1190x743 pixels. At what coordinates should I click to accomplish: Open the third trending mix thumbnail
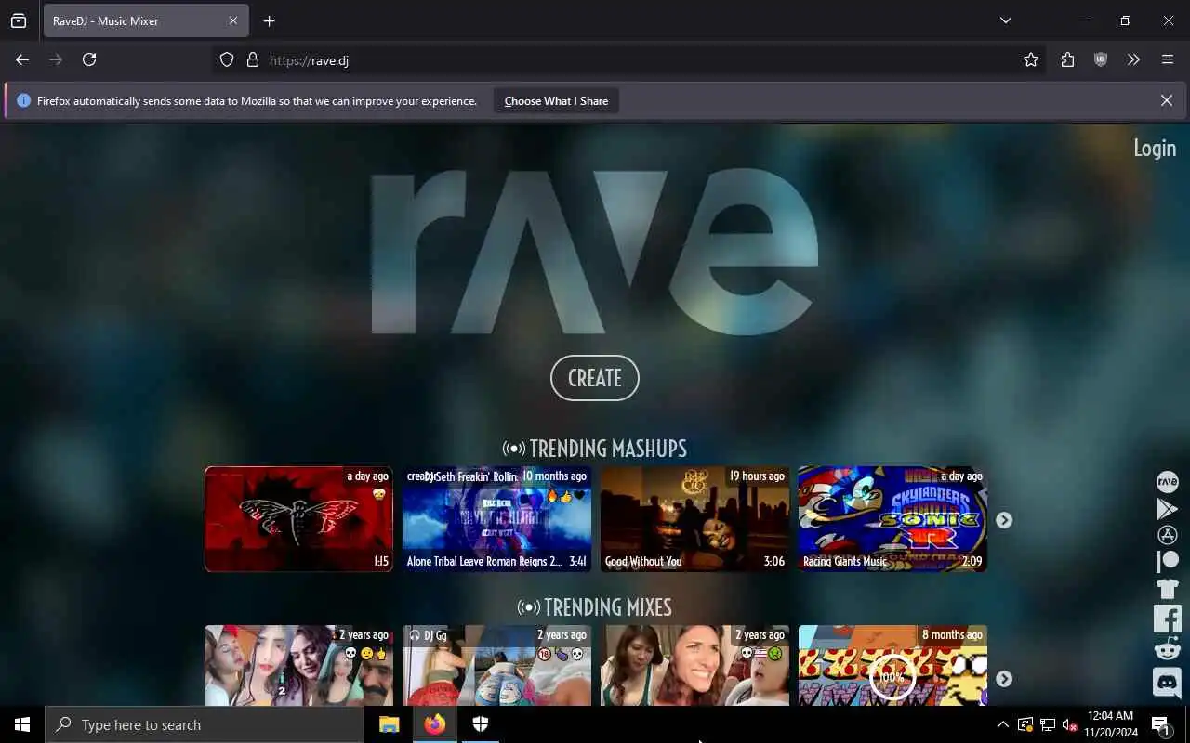click(694, 665)
